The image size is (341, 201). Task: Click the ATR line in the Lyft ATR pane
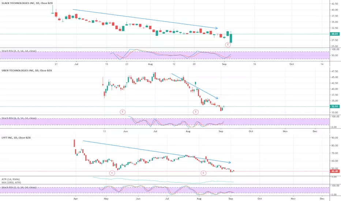(163, 181)
